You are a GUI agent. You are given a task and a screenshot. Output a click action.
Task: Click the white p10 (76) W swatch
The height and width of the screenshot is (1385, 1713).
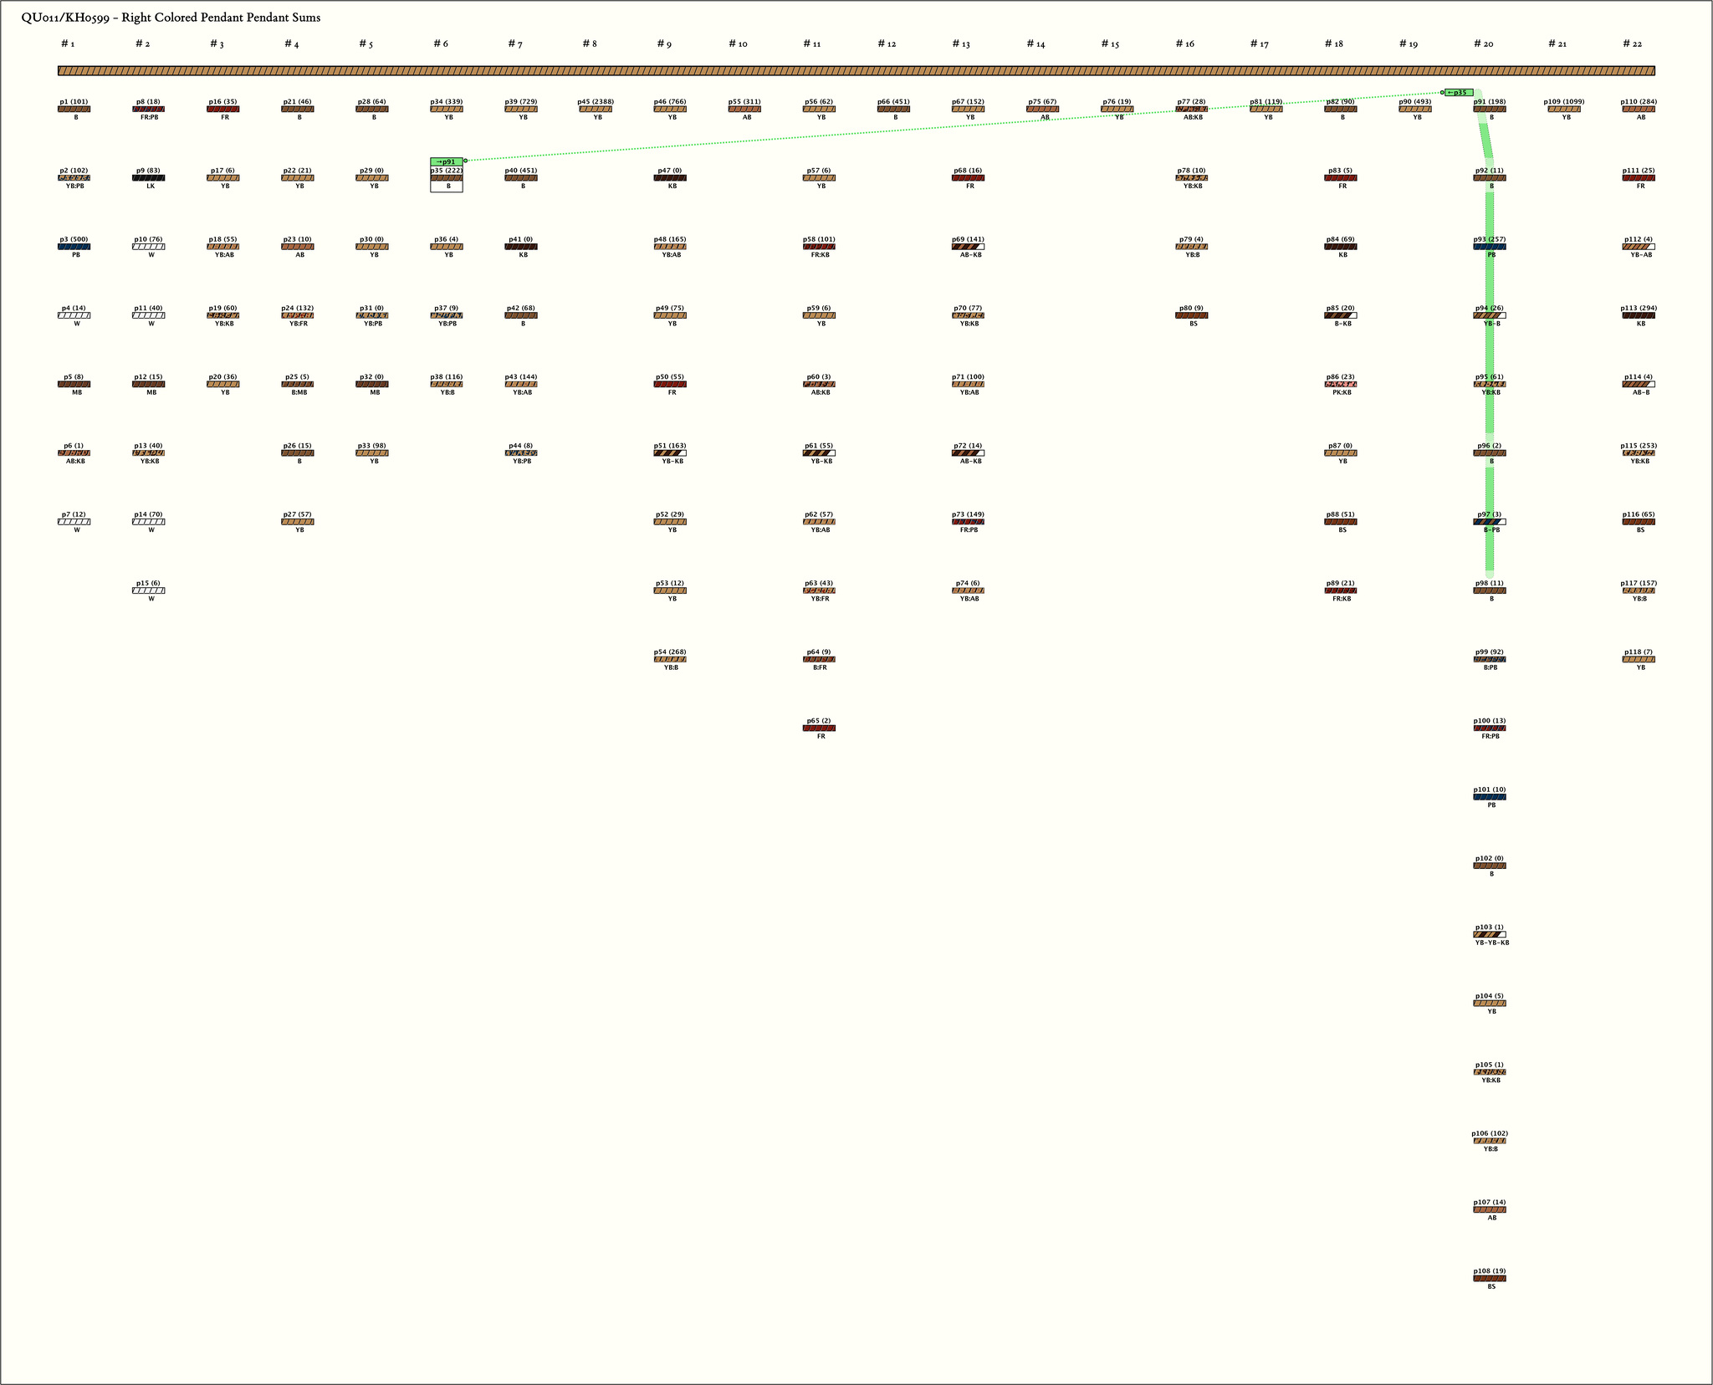149,247
